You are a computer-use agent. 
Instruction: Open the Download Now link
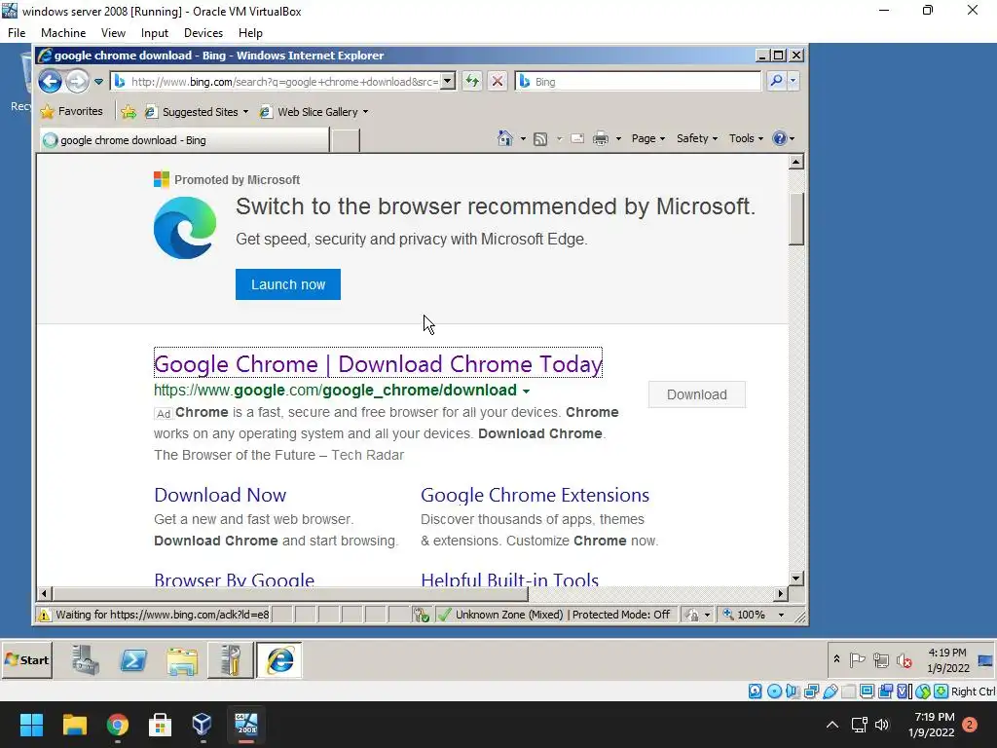tap(220, 495)
